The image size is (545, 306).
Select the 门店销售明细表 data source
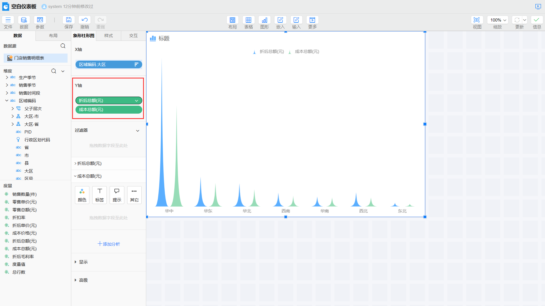[x=29, y=58]
